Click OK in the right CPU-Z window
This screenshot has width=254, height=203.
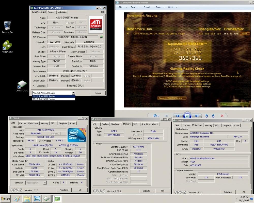pyautogui.click(x=244, y=192)
